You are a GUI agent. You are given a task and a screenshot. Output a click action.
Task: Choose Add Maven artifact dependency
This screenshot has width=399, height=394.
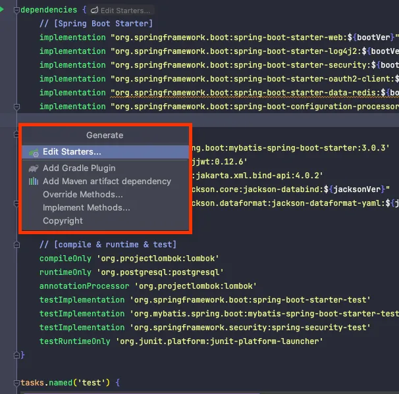pos(105,182)
